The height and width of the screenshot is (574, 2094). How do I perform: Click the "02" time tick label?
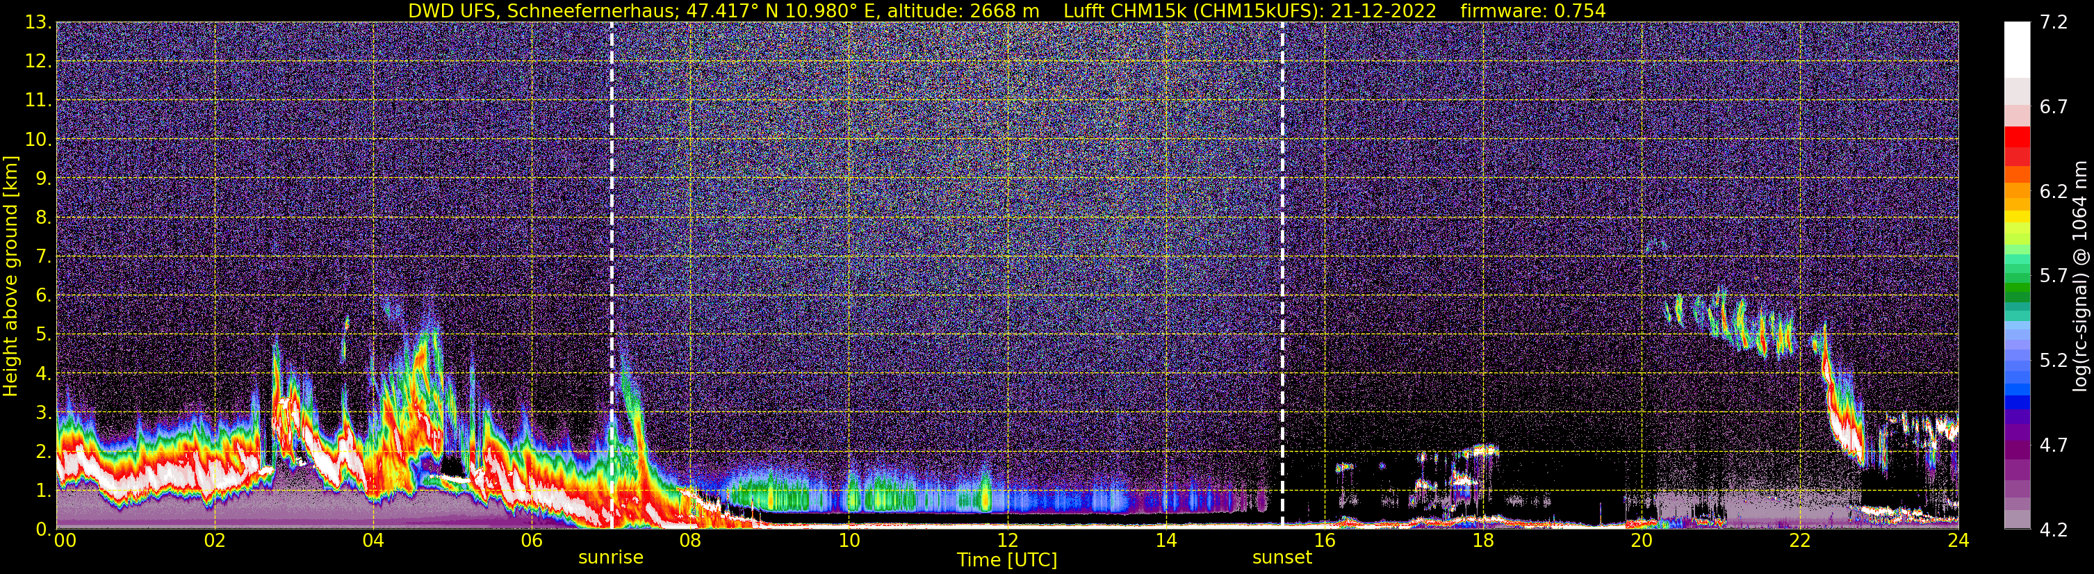[x=215, y=541]
